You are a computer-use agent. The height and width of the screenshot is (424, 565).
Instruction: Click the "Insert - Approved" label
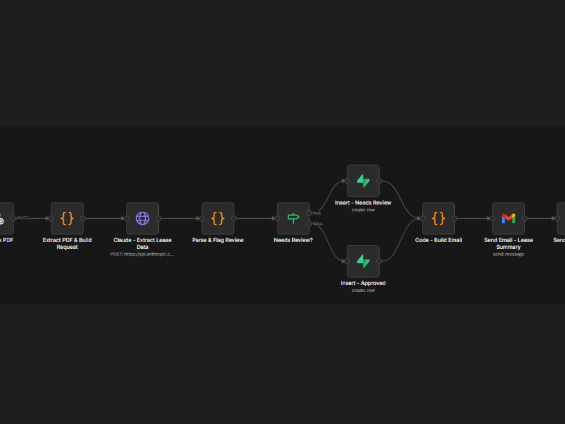(363, 283)
